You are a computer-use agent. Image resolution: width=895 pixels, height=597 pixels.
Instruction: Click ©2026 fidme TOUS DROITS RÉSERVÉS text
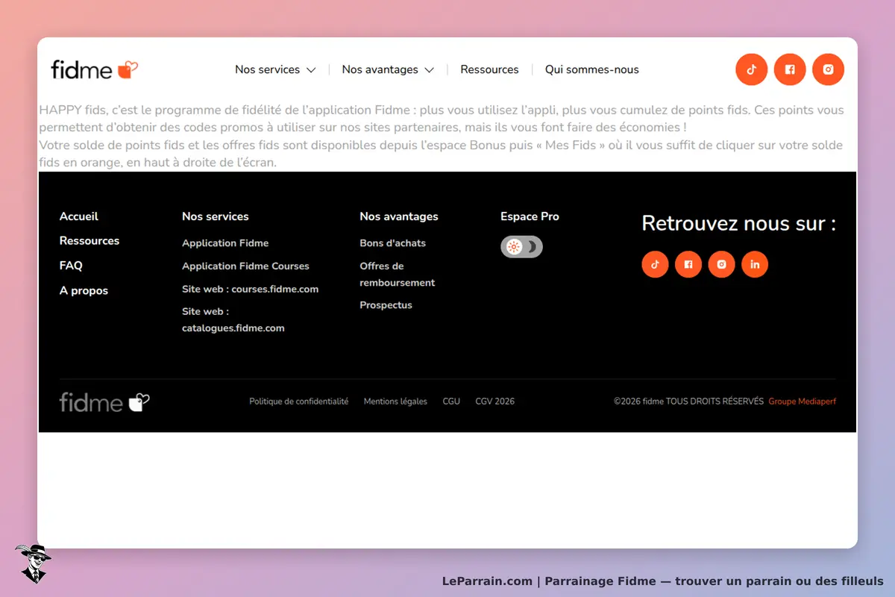click(x=688, y=401)
